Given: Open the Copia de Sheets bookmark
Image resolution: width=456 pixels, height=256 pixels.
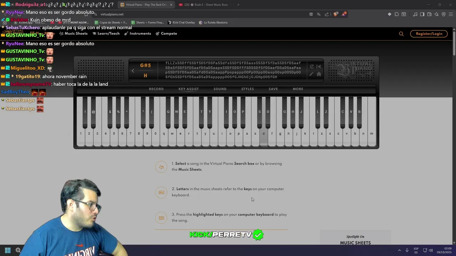Looking at the screenshot, I should tap(110, 22).
